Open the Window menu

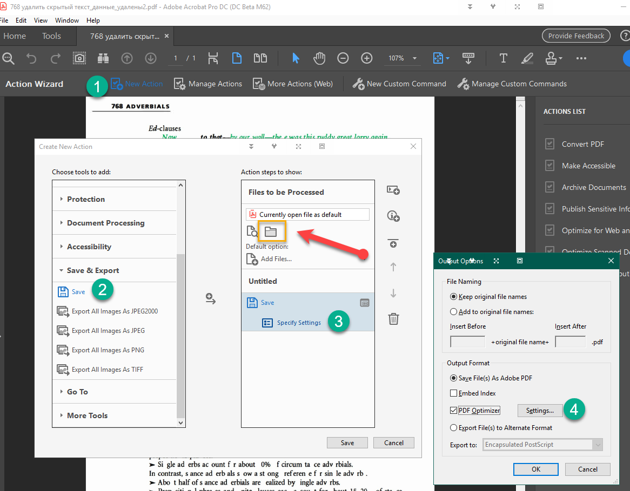tap(66, 21)
